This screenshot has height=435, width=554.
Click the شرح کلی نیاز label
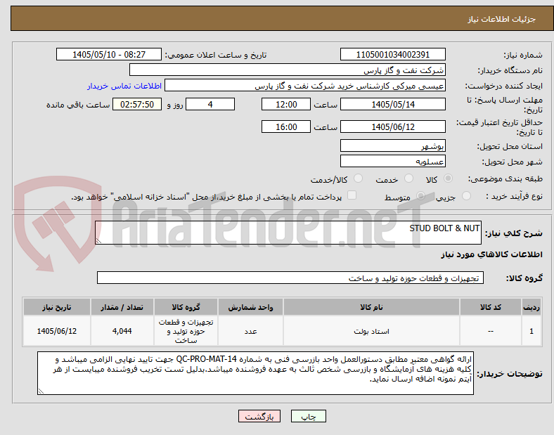pyautogui.click(x=513, y=233)
